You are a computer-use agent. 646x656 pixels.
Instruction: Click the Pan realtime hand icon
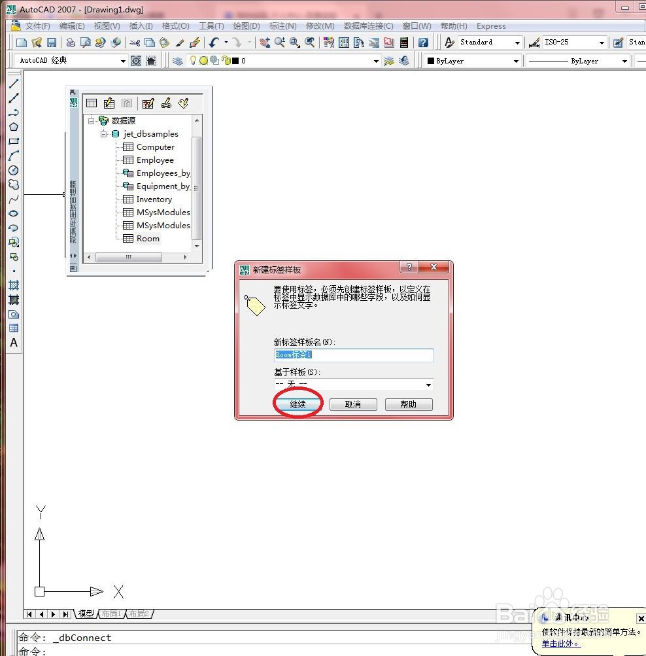[x=264, y=43]
